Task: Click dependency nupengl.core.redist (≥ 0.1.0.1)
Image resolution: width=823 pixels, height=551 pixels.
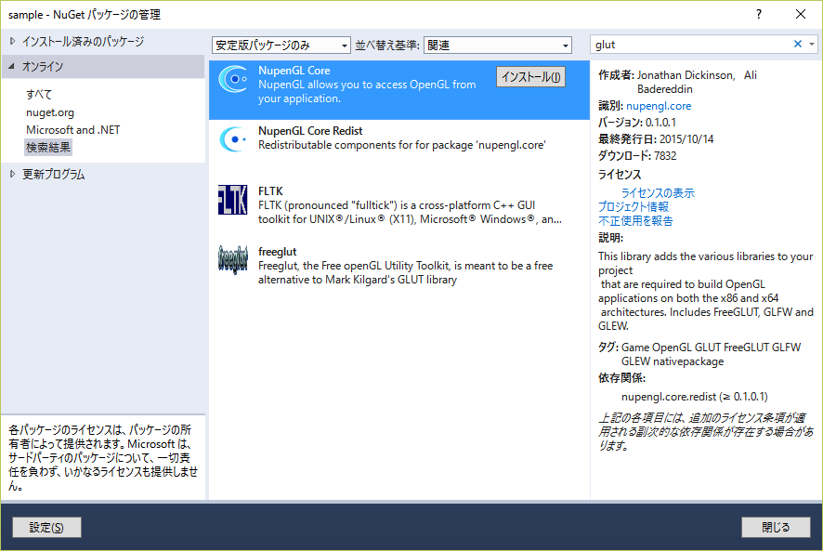Action: click(695, 396)
